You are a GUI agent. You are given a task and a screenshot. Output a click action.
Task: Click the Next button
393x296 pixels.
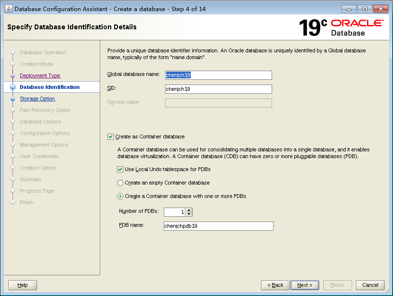click(x=305, y=285)
